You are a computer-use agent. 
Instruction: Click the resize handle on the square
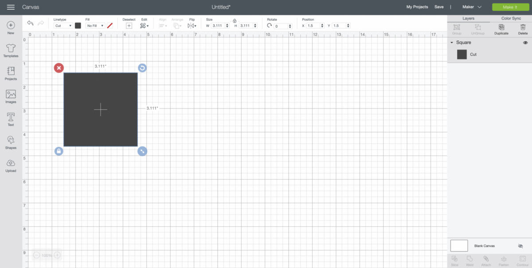(142, 151)
